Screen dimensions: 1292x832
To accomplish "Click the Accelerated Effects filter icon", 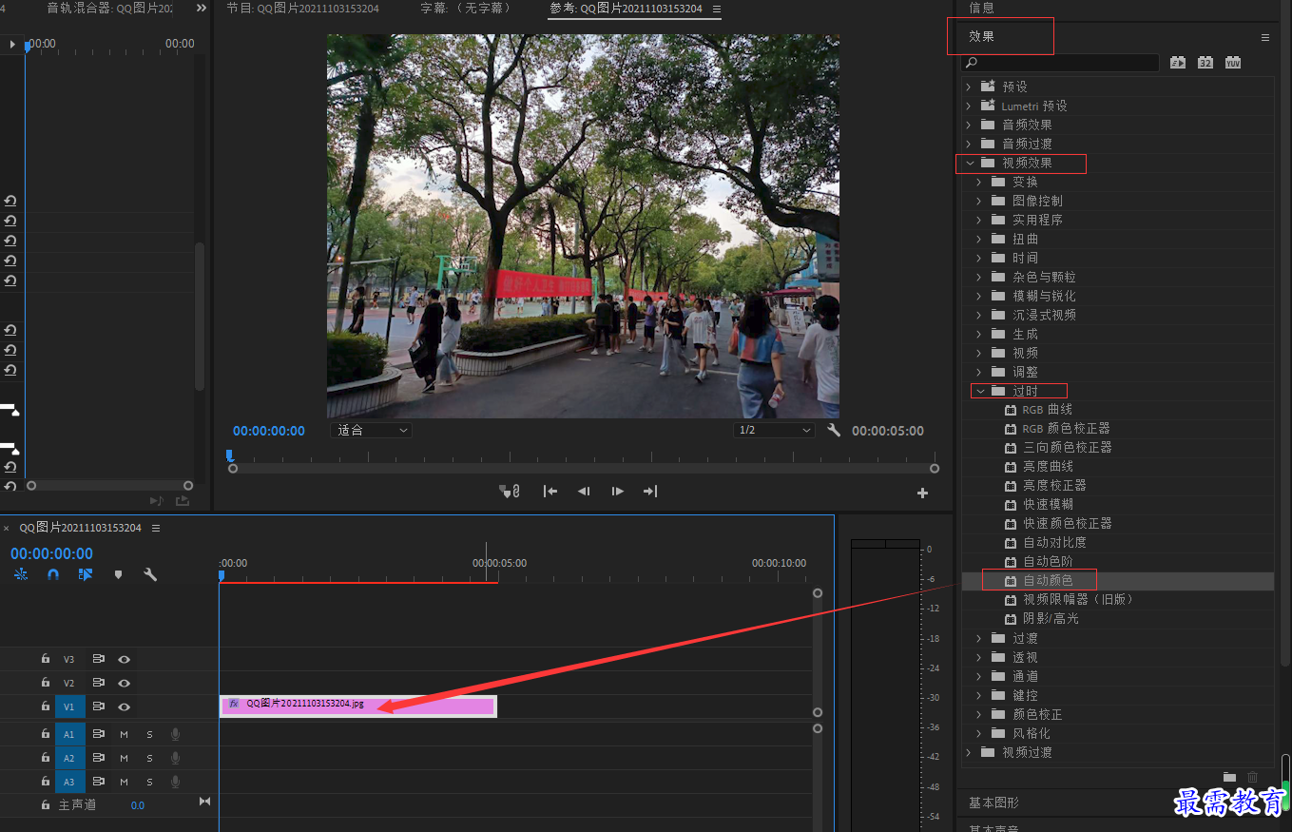I will [x=1178, y=63].
